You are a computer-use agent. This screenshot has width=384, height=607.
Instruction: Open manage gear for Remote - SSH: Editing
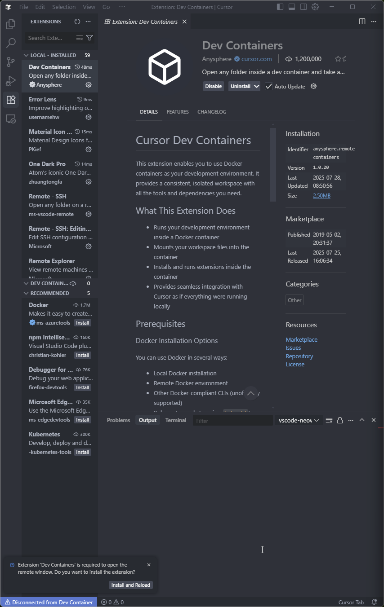click(x=89, y=246)
